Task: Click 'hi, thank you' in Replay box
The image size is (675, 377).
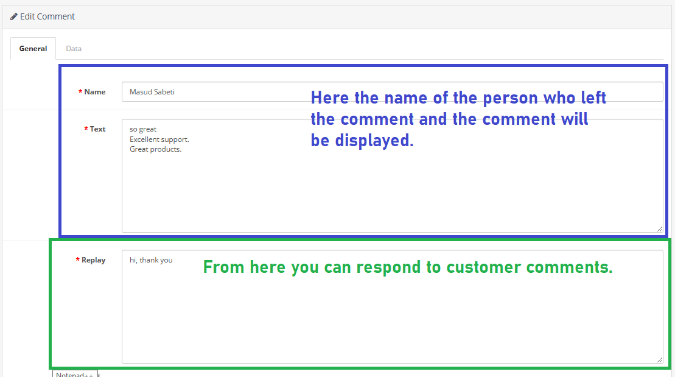Action: [151, 260]
